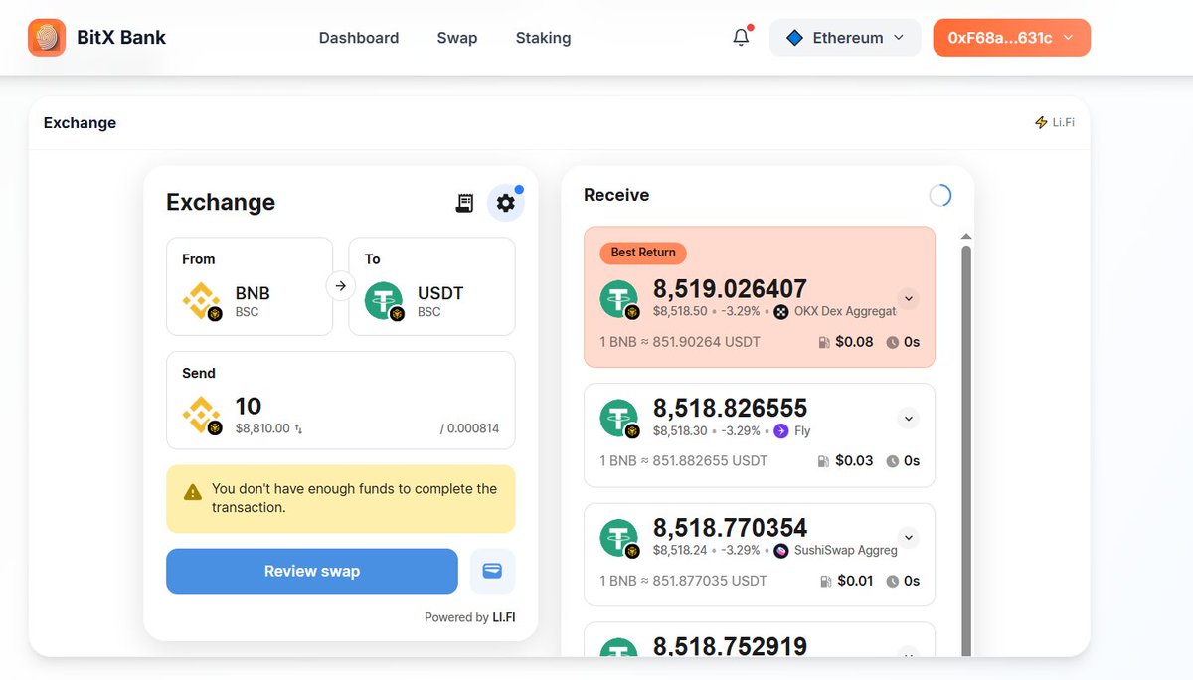Click USDT icon in 8,519.026407 route
1193x680 pixels.
tap(620, 299)
